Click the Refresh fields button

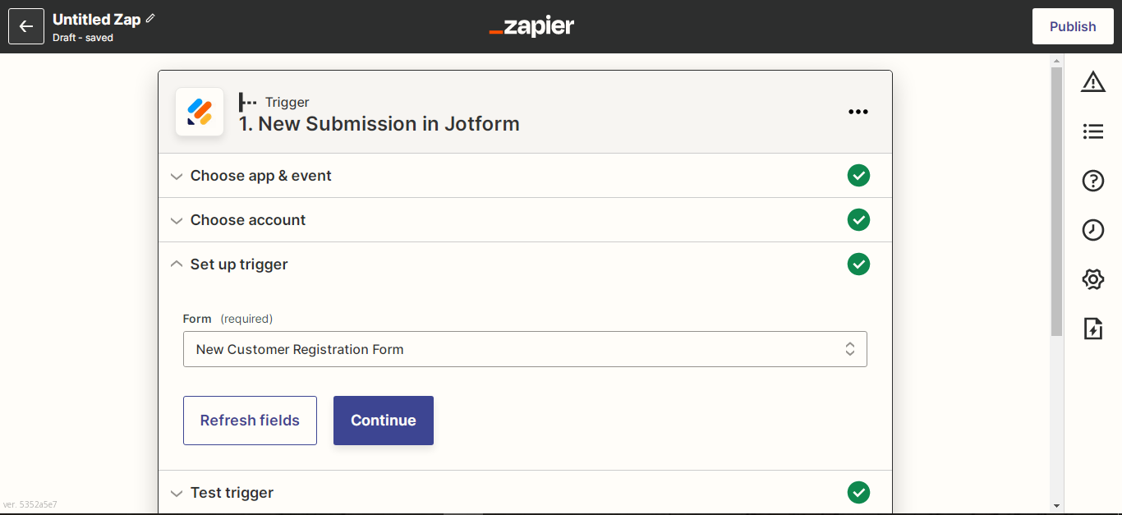click(x=250, y=421)
